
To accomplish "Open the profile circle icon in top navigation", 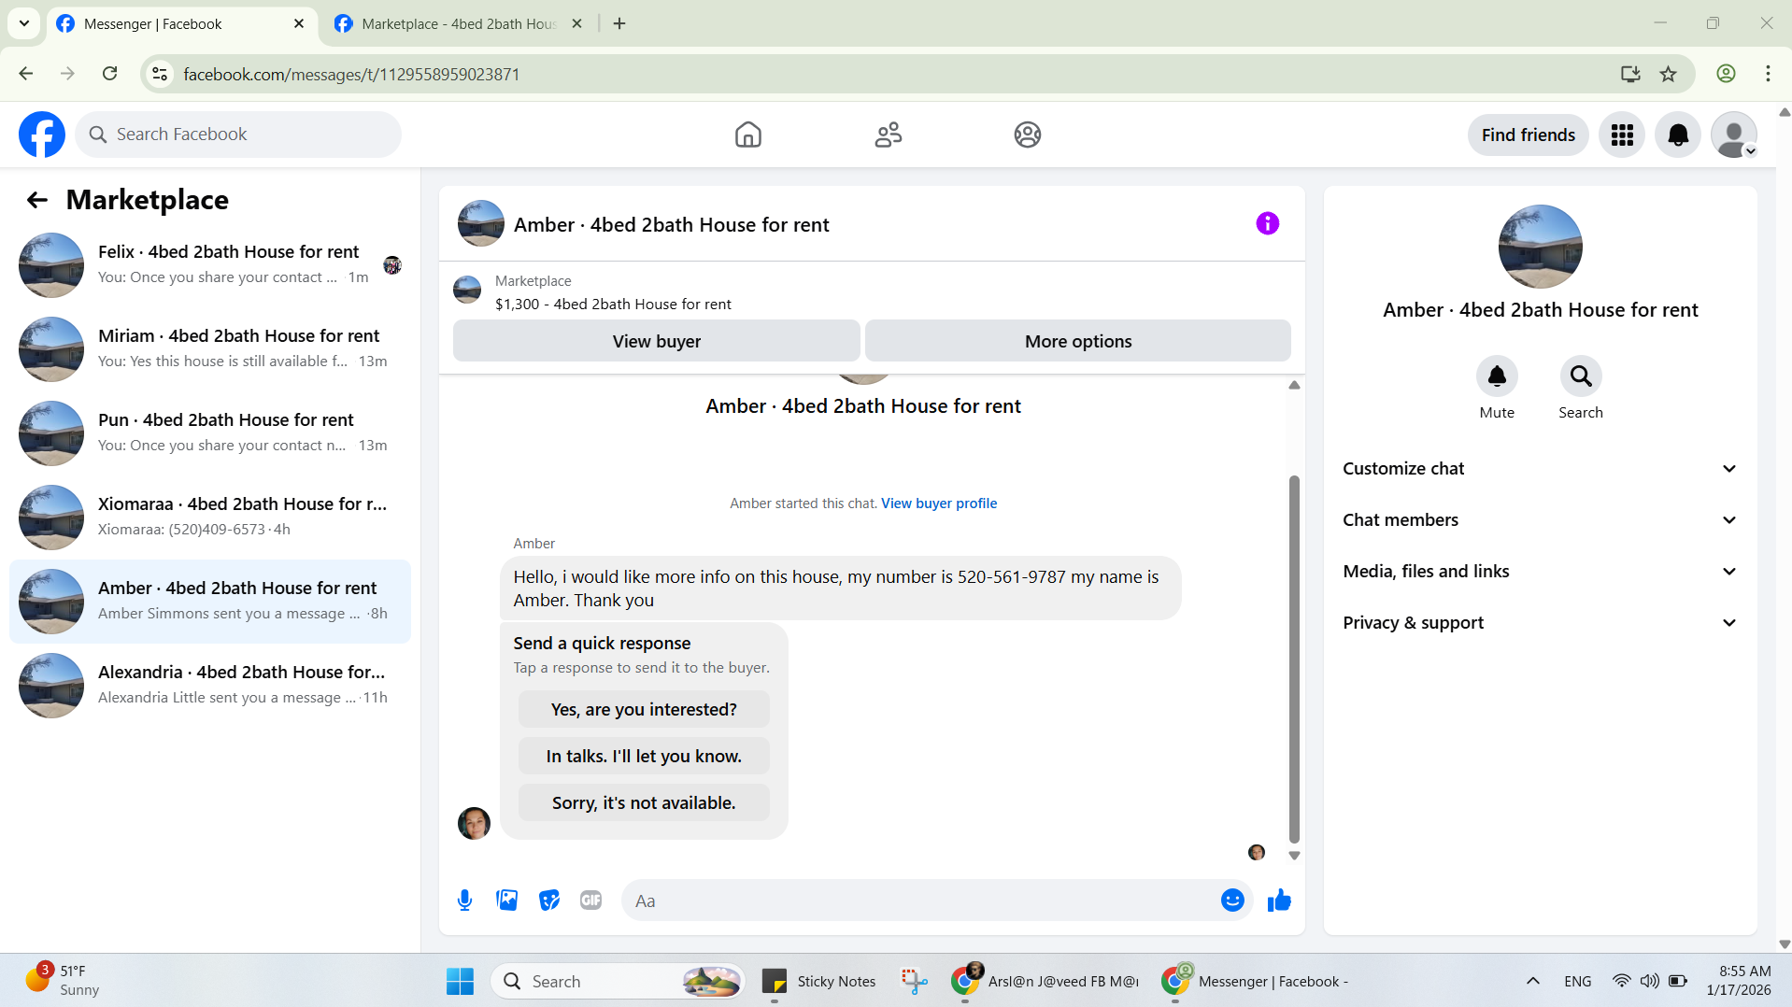I will 1027,135.
